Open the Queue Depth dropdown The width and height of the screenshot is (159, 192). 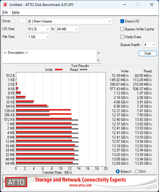point(150,45)
